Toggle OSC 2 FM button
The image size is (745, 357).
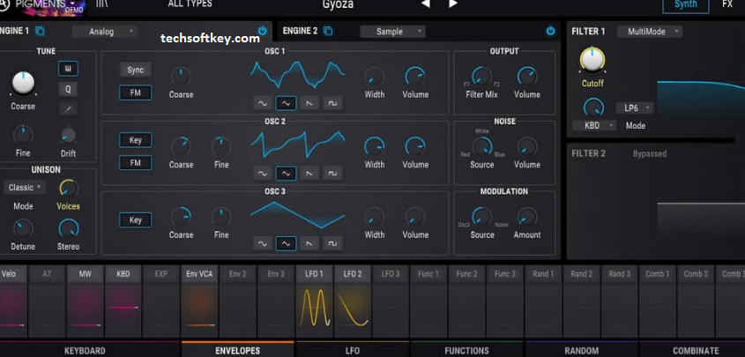click(136, 163)
